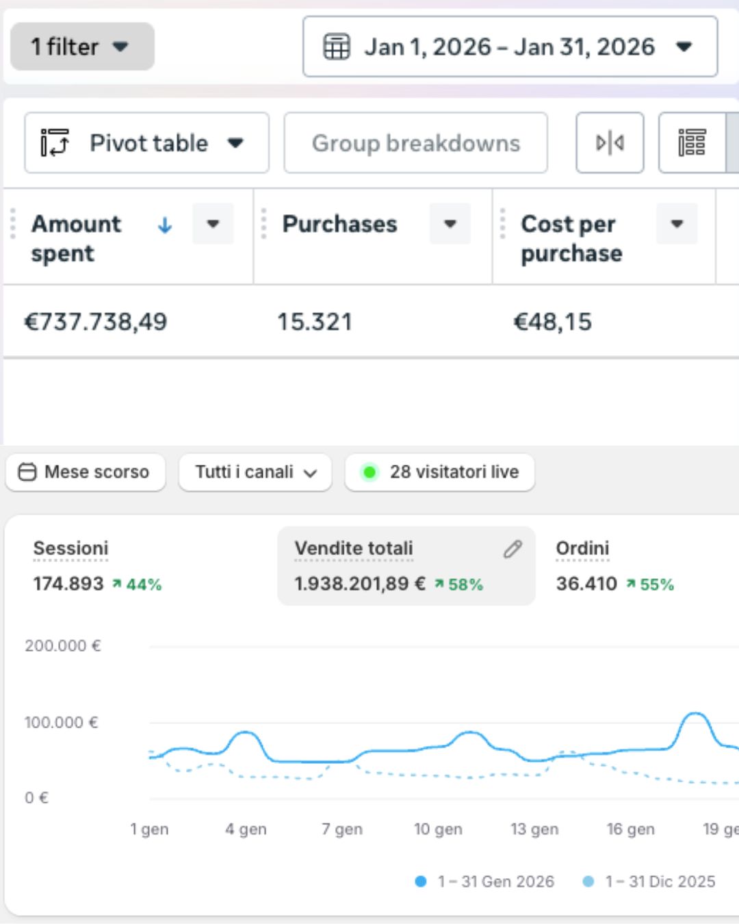This screenshot has height=924, width=739.
Task: Click the pencil edit icon on Vendite totali
Action: point(513,549)
